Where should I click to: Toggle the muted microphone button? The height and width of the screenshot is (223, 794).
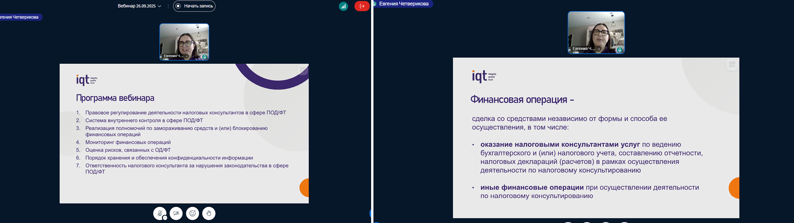pyautogui.click(x=160, y=213)
